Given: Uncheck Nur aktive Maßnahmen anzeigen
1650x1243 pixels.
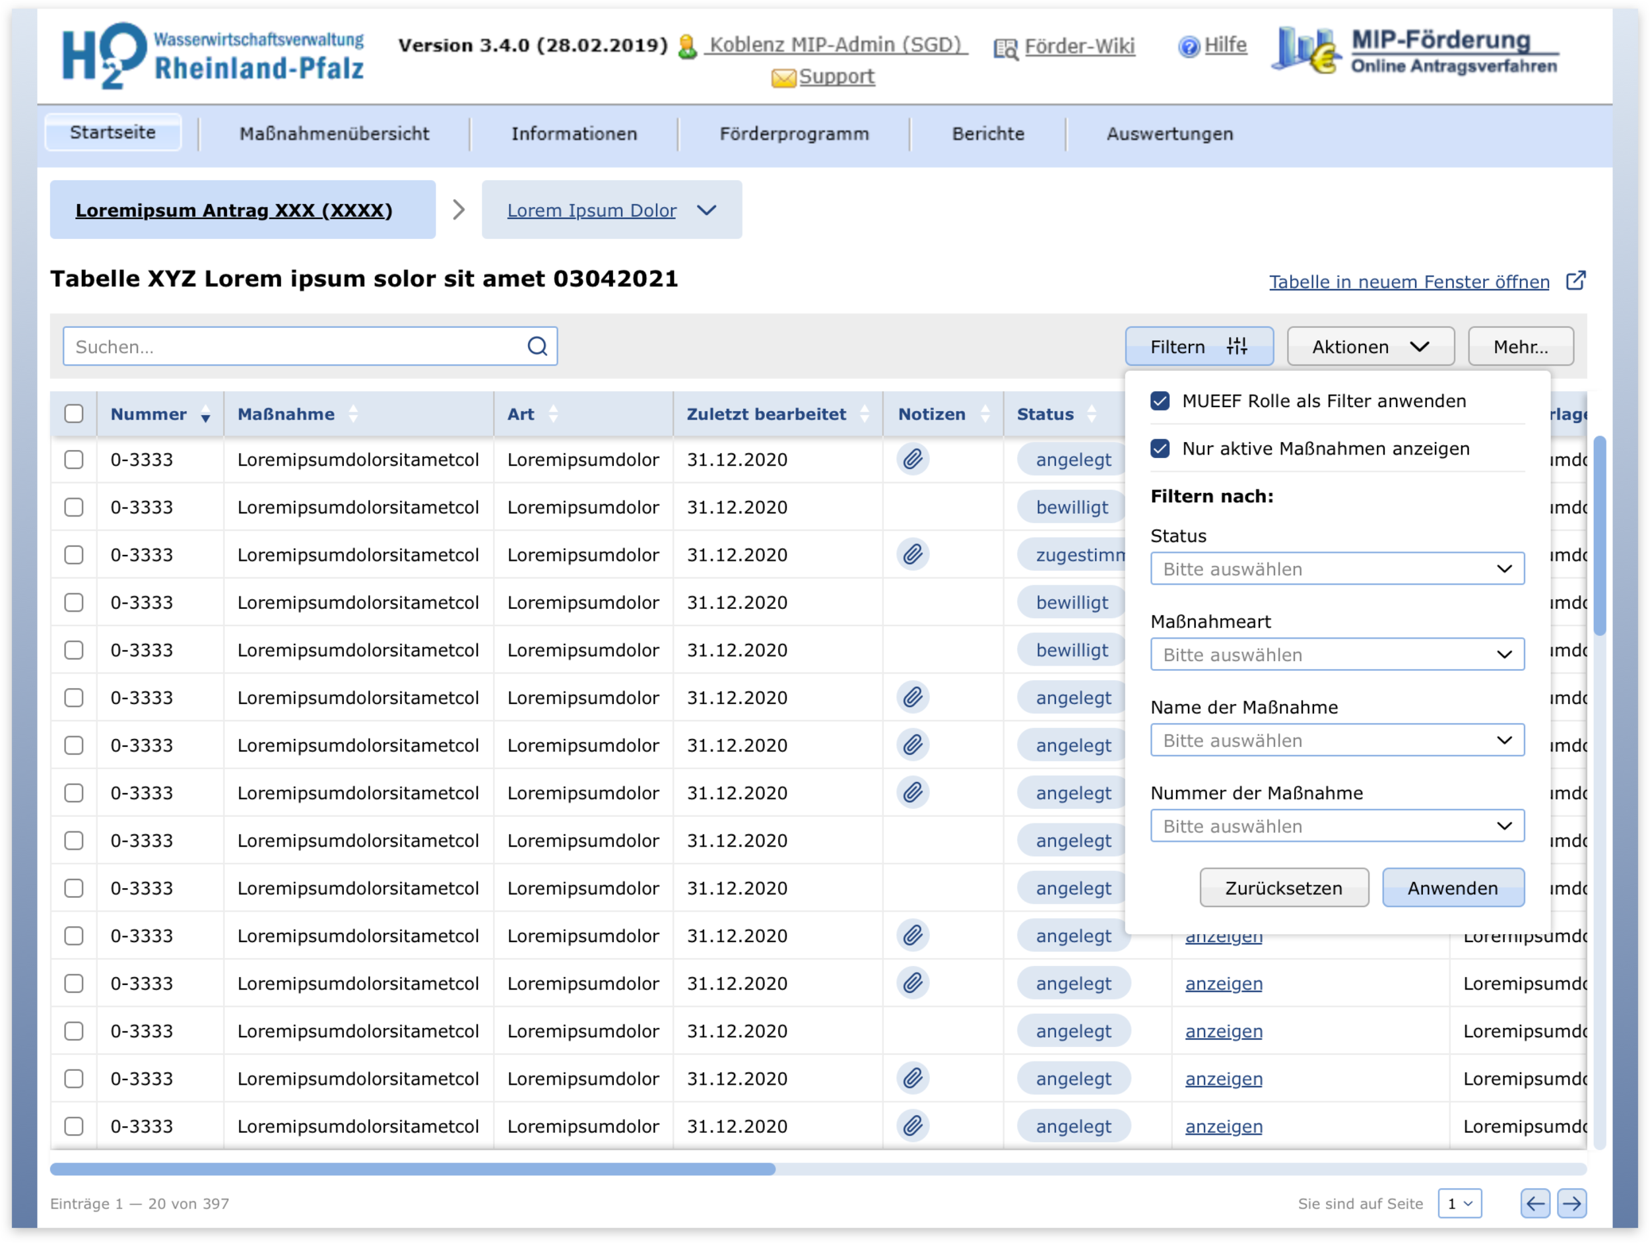Looking at the screenshot, I should pyautogui.click(x=1160, y=449).
